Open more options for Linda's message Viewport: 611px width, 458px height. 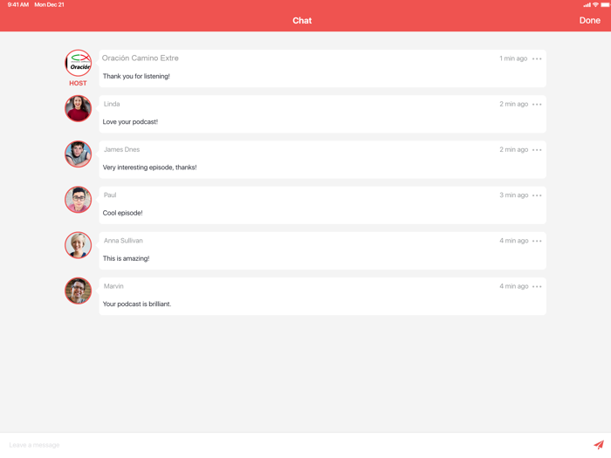[x=537, y=105]
